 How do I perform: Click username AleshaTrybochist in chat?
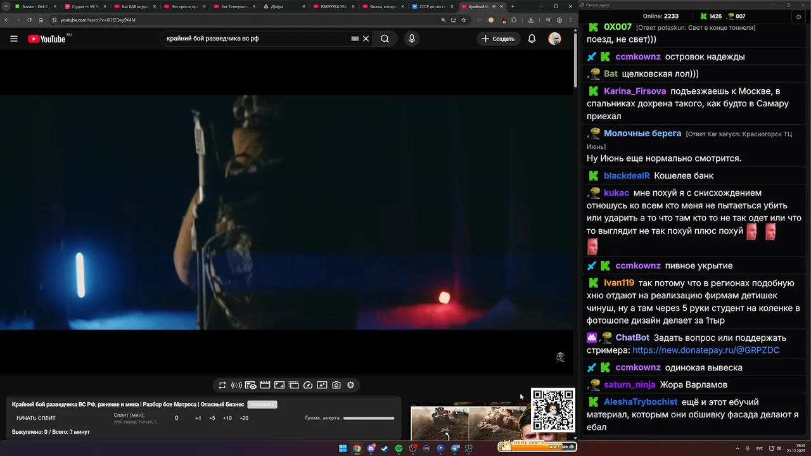pyautogui.click(x=641, y=402)
